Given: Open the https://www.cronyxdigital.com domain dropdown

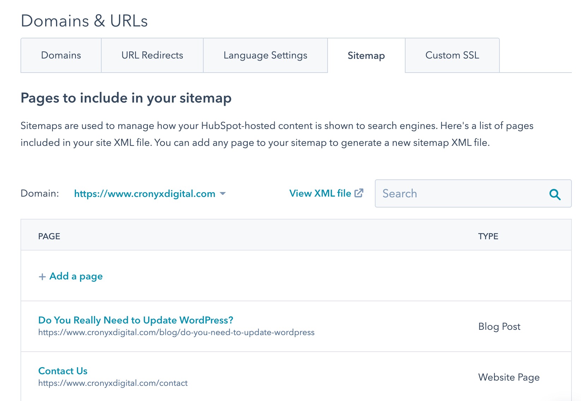Looking at the screenshot, I should pyautogui.click(x=145, y=194).
